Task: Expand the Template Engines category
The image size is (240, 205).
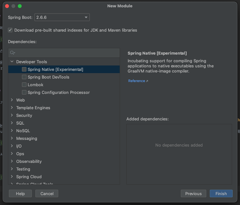Action: tap(12, 108)
